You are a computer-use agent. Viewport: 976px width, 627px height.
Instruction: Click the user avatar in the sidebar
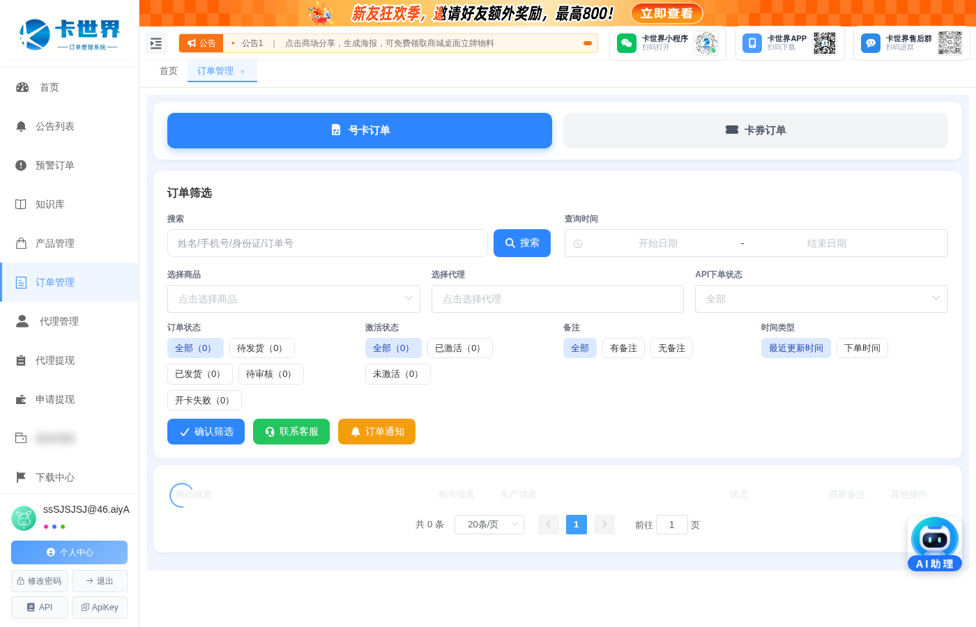pos(24,518)
